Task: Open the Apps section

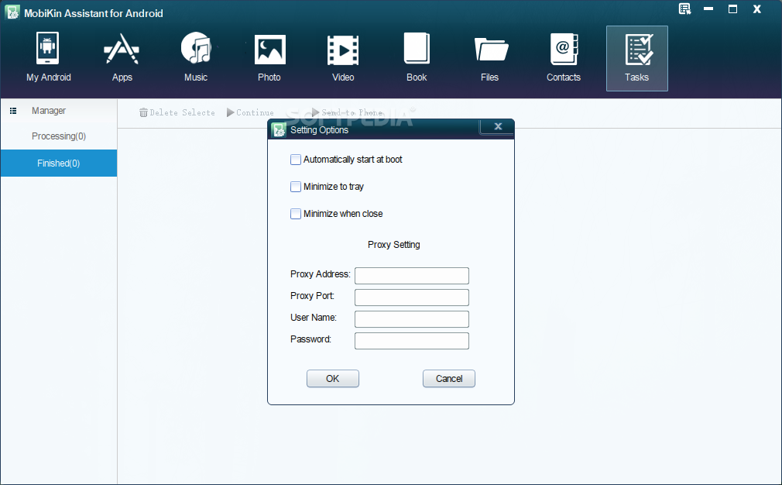Action: tap(122, 58)
